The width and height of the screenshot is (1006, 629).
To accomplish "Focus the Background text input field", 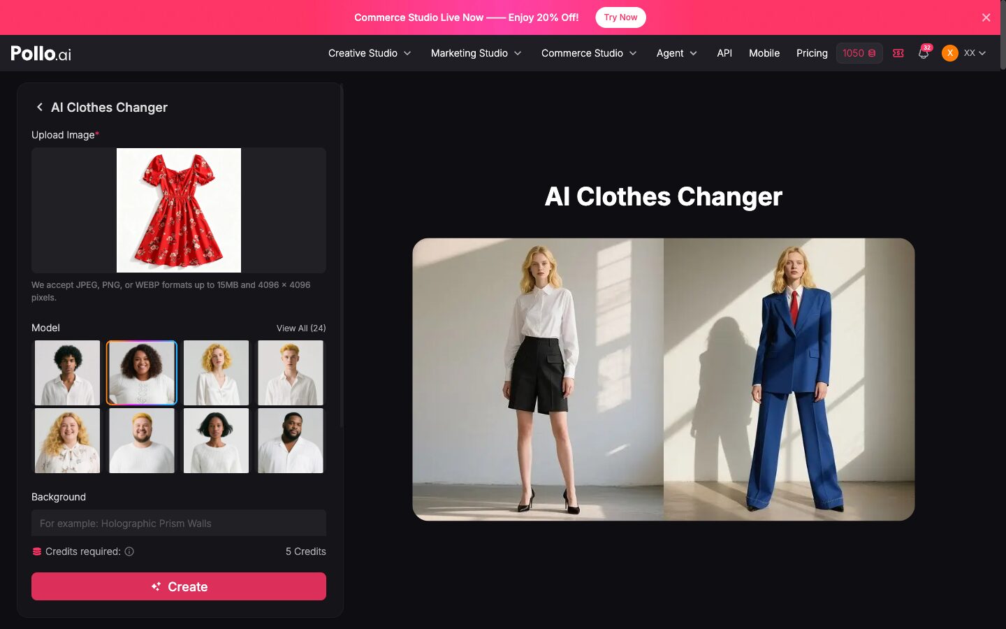I will 179,523.
